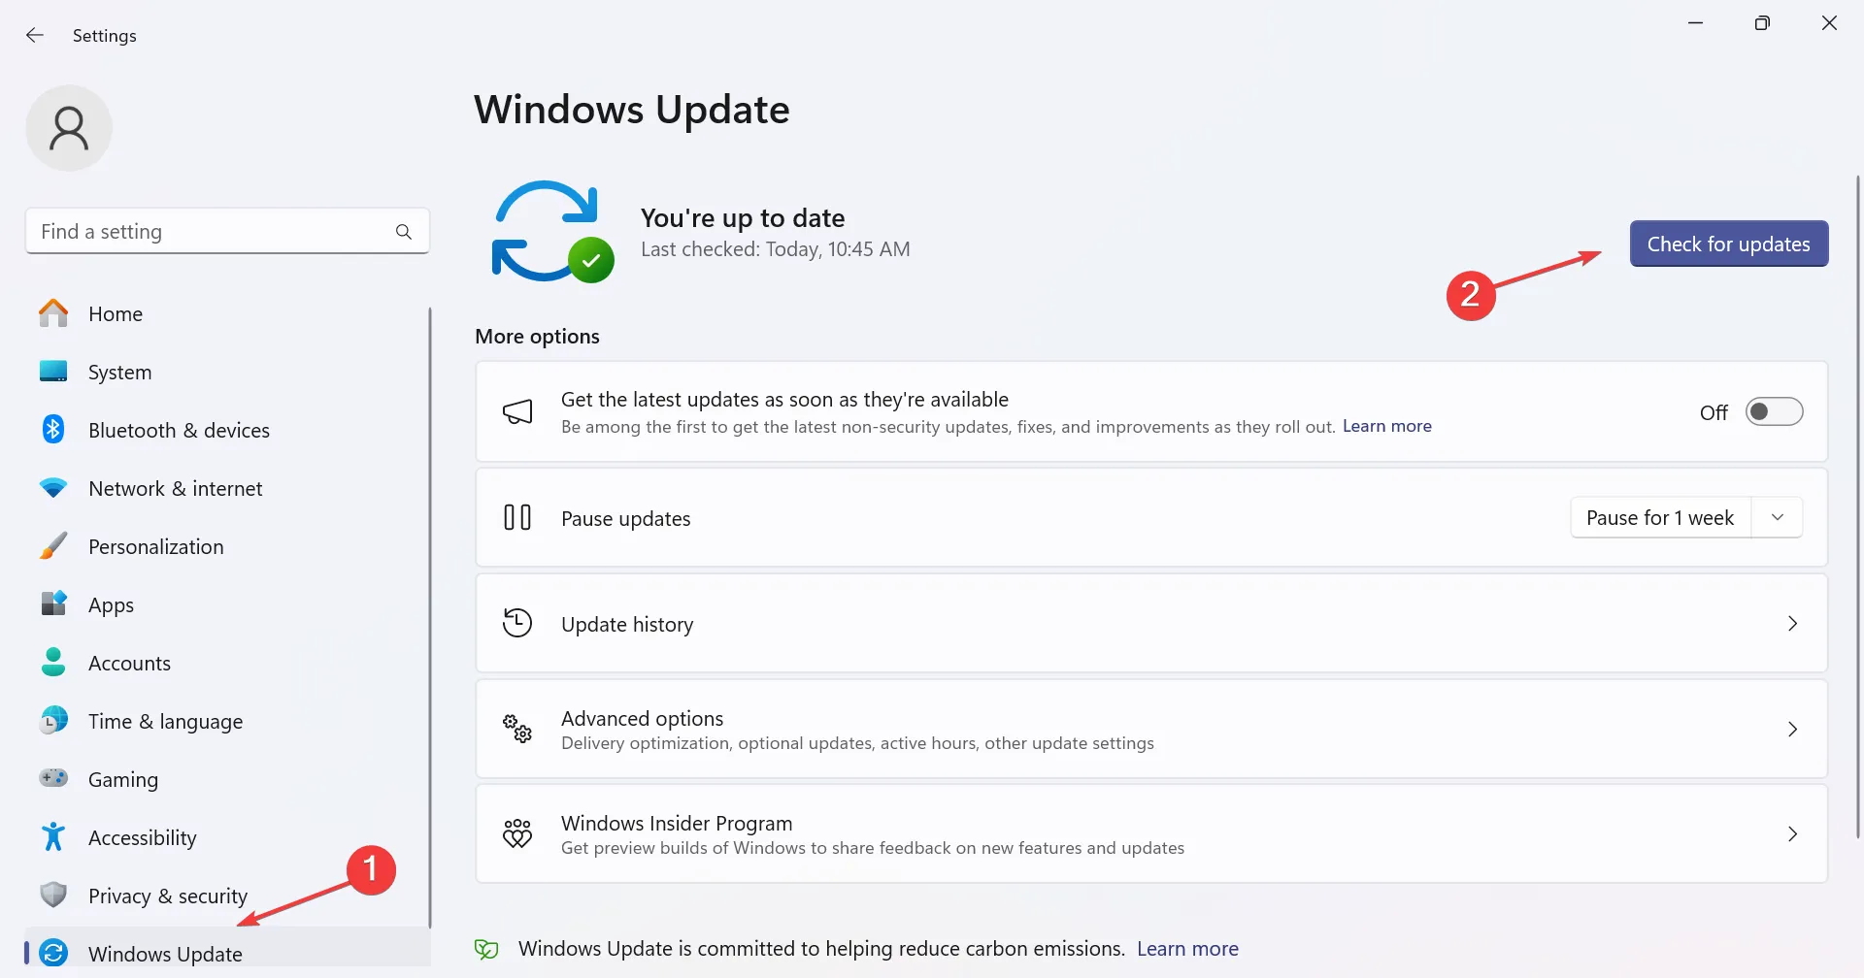Toggle get latest updates switch on
Screen dimensions: 1864x978
click(1774, 412)
